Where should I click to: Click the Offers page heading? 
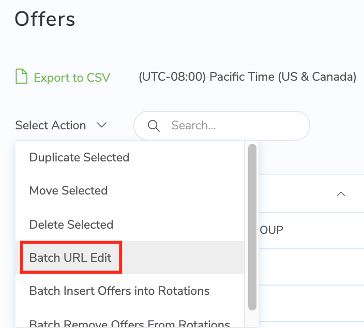(x=45, y=19)
